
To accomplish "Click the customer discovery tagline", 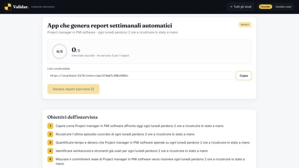I will coord(43,7).
